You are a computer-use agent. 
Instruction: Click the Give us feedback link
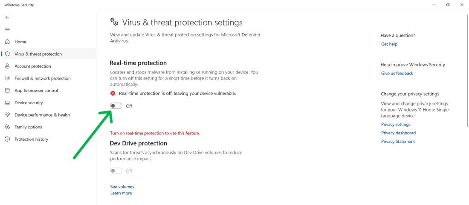(x=397, y=73)
